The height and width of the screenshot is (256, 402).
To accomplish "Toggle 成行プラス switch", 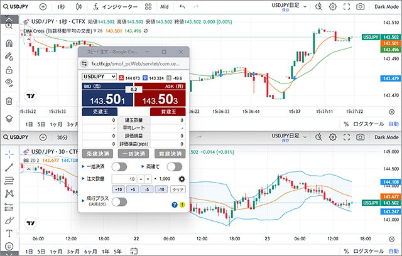I will tap(119, 202).
